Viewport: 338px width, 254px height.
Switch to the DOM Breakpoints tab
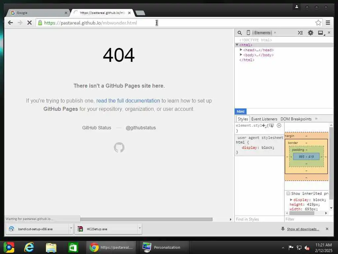(296, 119)
